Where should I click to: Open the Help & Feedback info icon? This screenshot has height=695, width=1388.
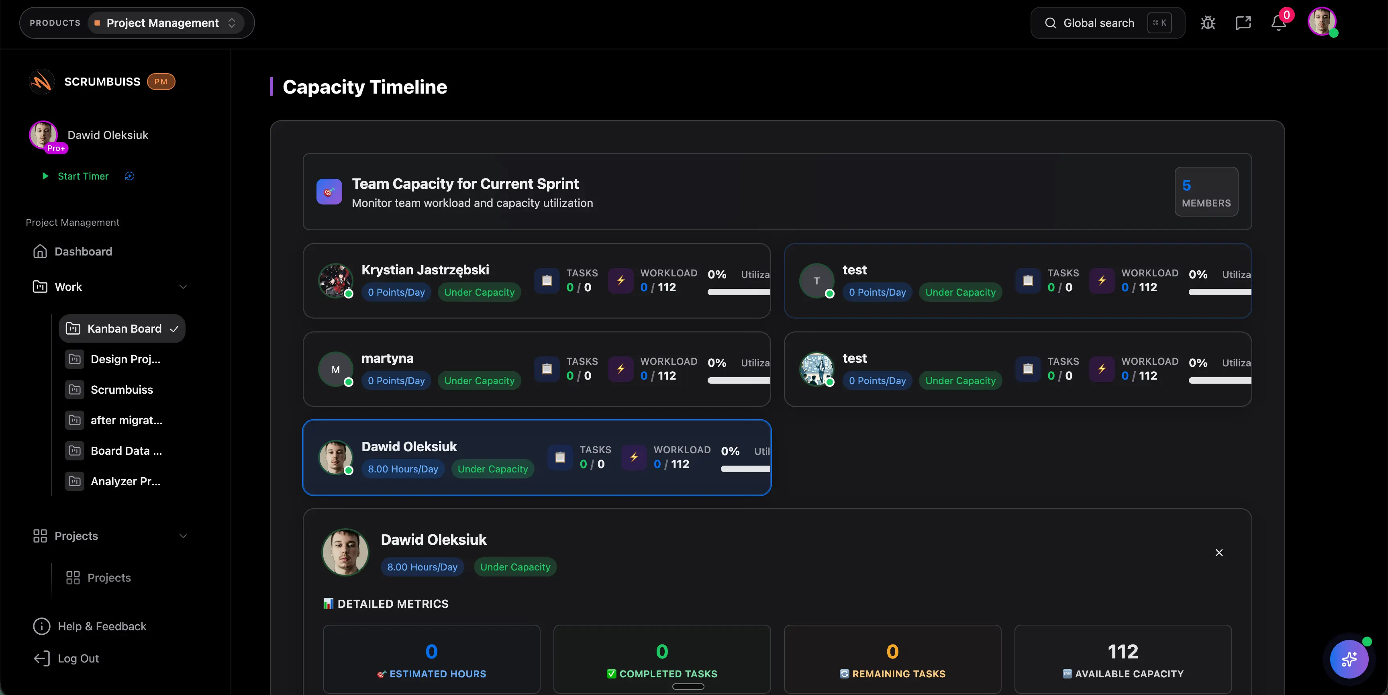pyautogui.click(x=41, y=626)
